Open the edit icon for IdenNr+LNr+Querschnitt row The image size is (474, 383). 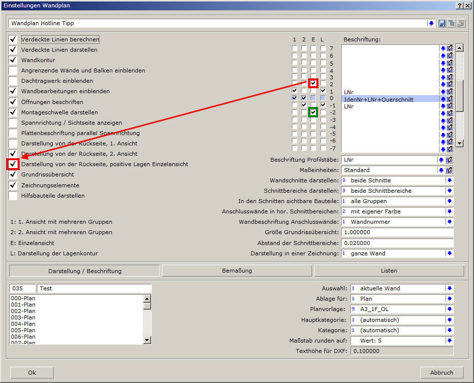(450, 99)
